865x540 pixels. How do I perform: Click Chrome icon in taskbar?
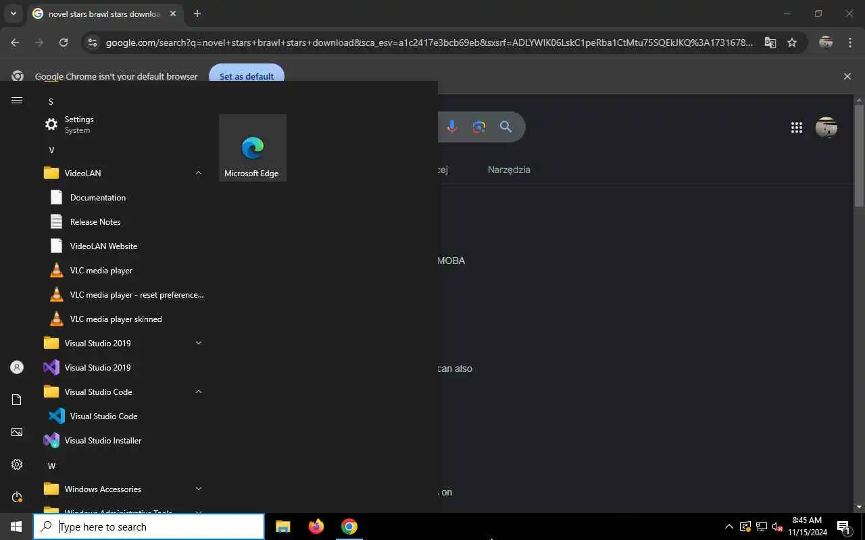[x=349, y=526]
